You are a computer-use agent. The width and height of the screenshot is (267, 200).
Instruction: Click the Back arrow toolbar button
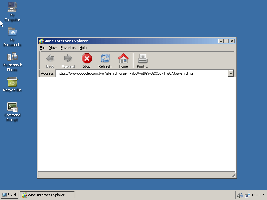[x=50, y=61]
